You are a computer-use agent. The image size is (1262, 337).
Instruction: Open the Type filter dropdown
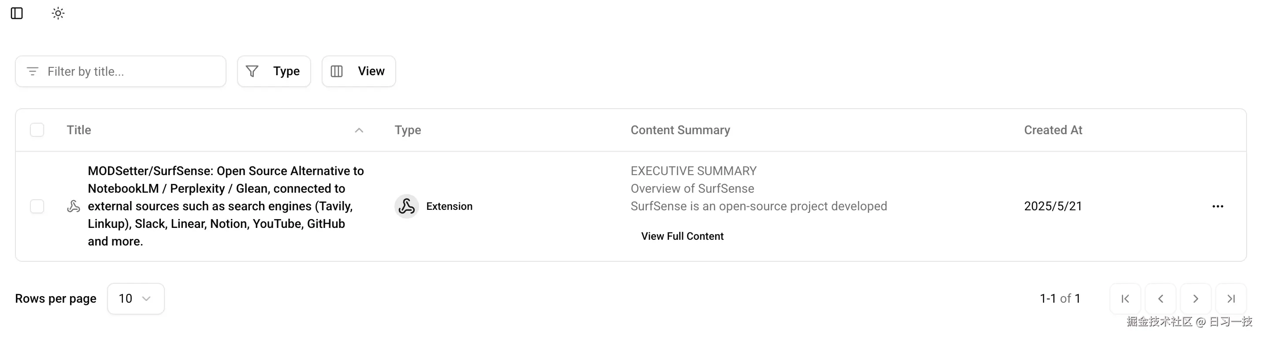tap(274, 71)
